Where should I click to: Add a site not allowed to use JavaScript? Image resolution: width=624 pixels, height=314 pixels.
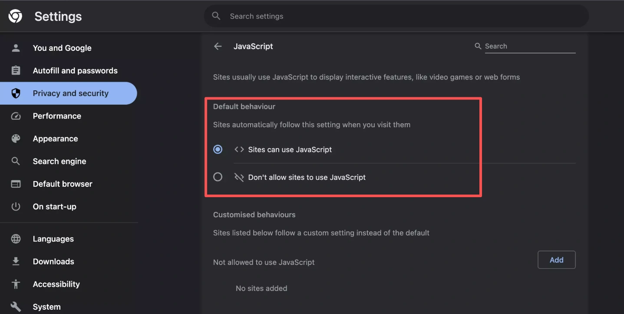556,260
